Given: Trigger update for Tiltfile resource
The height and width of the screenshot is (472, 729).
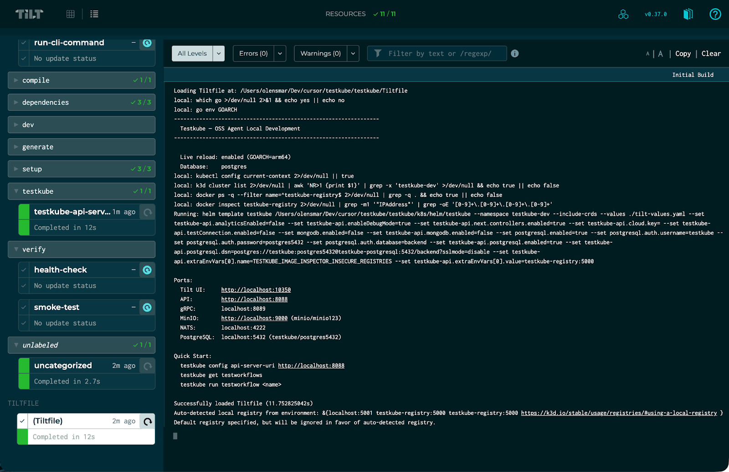Looking at the screenshot, I should (148, 421).
